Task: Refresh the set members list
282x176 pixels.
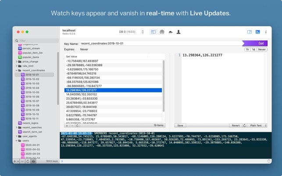Action: 77,126
